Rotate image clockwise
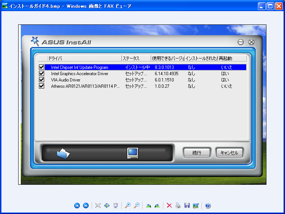285x214 pixels. click(148, 205)
